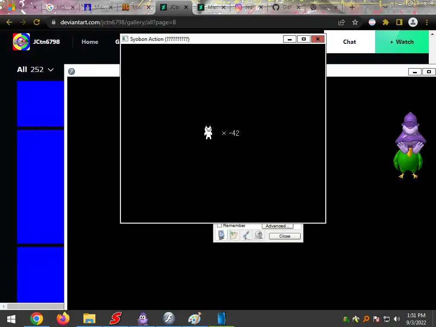Open Flash Player from the taskbar
The image size is (436, 327).
coord(169,318)
